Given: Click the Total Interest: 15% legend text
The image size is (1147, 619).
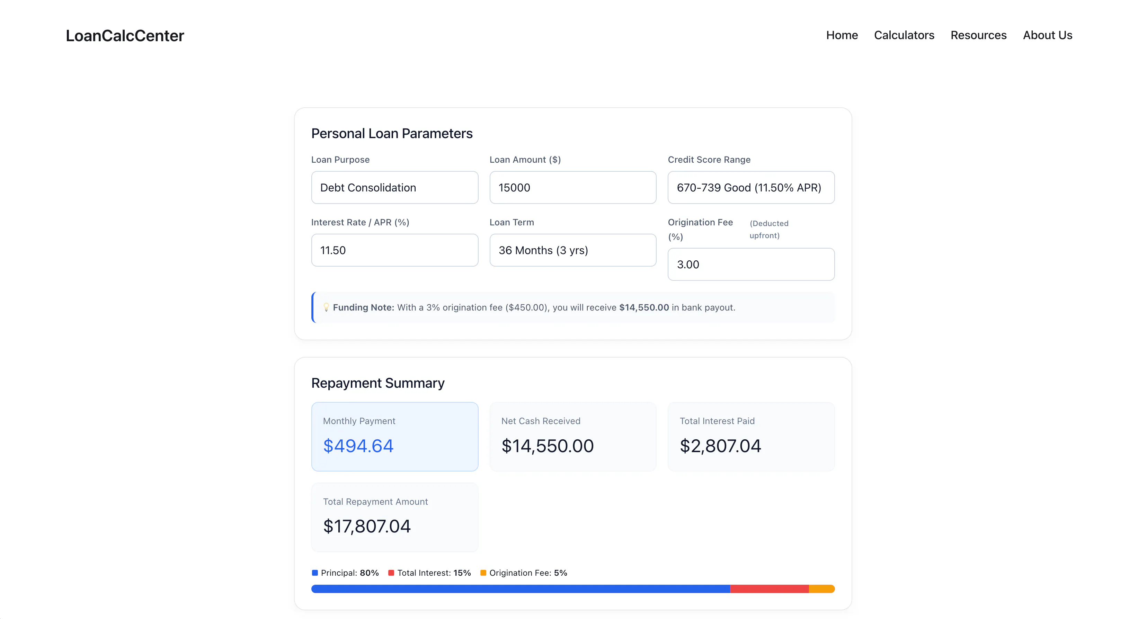Looking at the screenshot, I should (434, 573).
